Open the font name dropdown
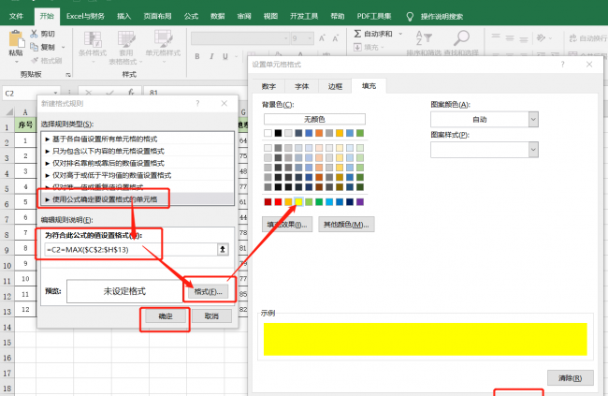 click(286, 38)
